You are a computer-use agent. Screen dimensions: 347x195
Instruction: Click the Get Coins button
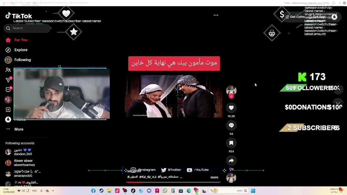coord(295,17)
